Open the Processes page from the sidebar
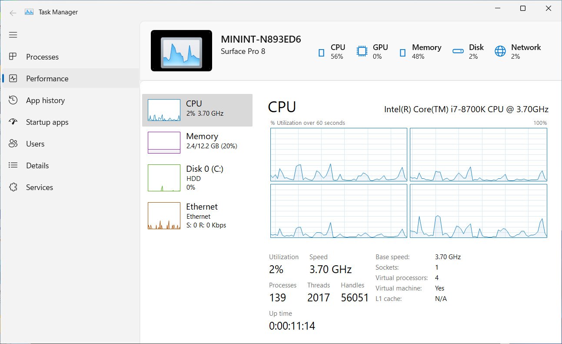The image size is (562, 344). click(x=42, y=57)
